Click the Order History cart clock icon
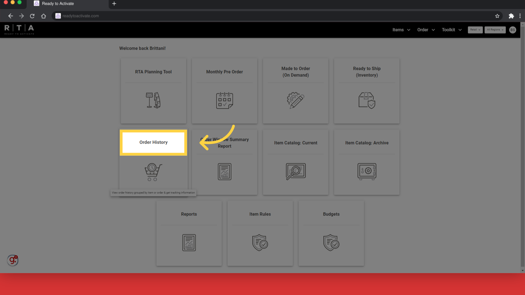 (x=153, y=172)
